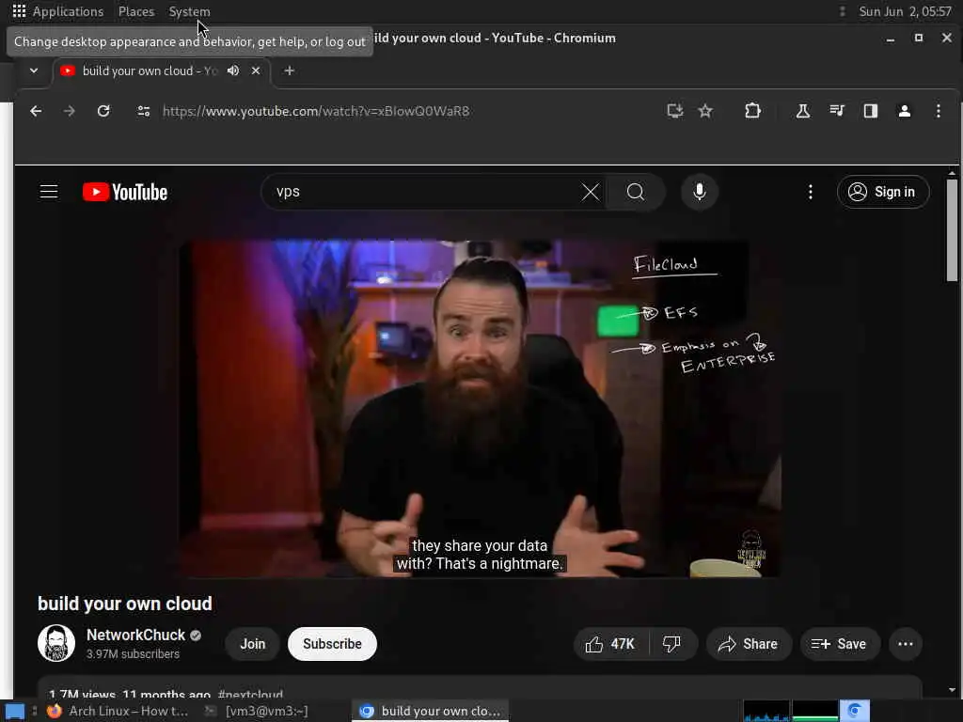Click the #nextcloud hashtag

[250, 695]
